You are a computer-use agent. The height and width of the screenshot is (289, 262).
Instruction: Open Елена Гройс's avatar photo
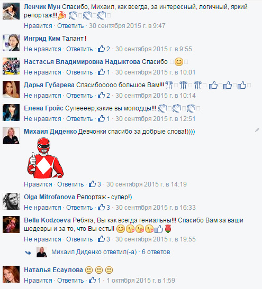11,113
